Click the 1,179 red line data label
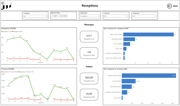The image size is (180, 106). [x=8, y=98]
